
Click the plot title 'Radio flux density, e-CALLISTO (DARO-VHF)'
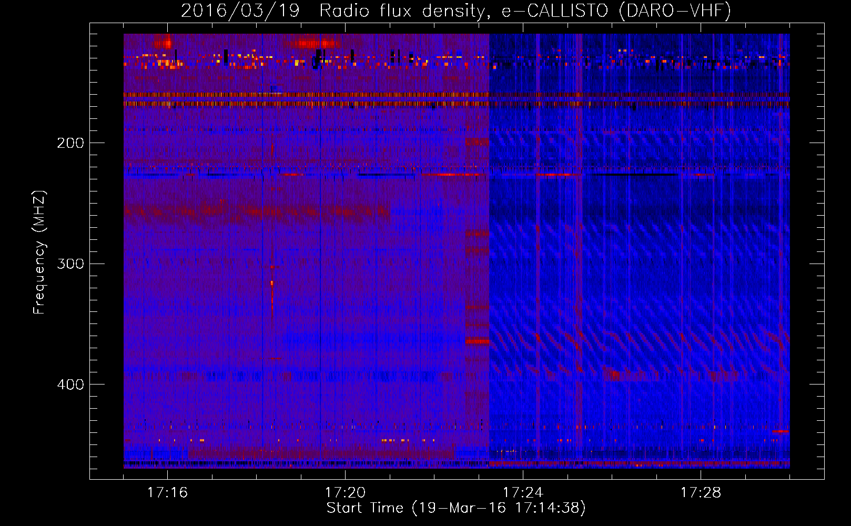click(x=525, y=11)
